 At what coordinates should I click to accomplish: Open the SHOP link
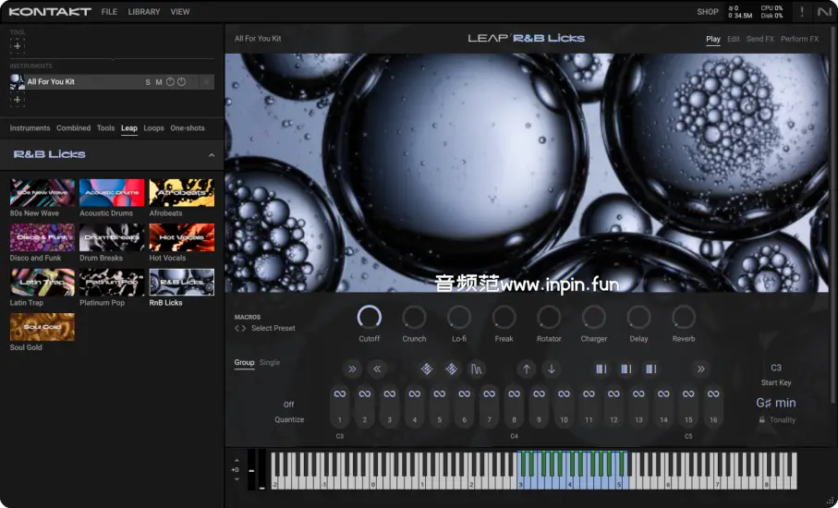click(708, 12)
